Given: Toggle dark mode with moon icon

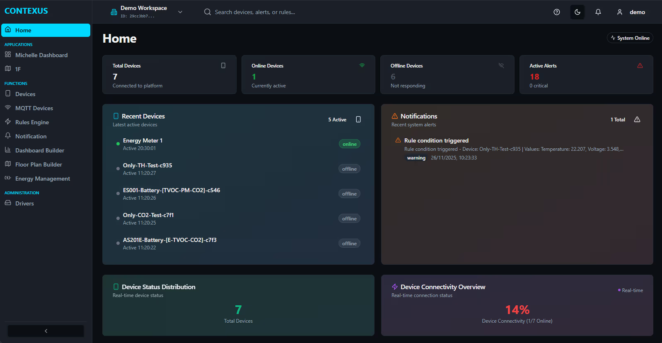Looking at the screenshot, I should click(x=577, y=12).
